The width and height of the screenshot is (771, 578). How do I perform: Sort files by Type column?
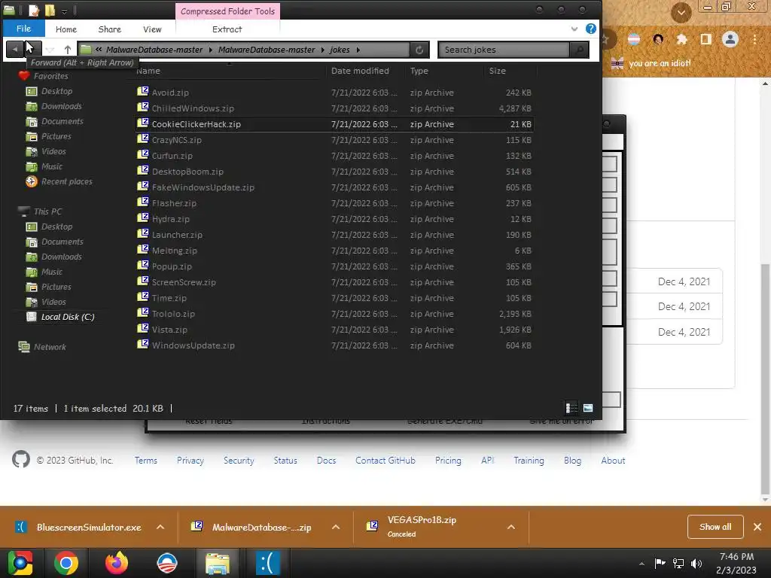[419, 71]
